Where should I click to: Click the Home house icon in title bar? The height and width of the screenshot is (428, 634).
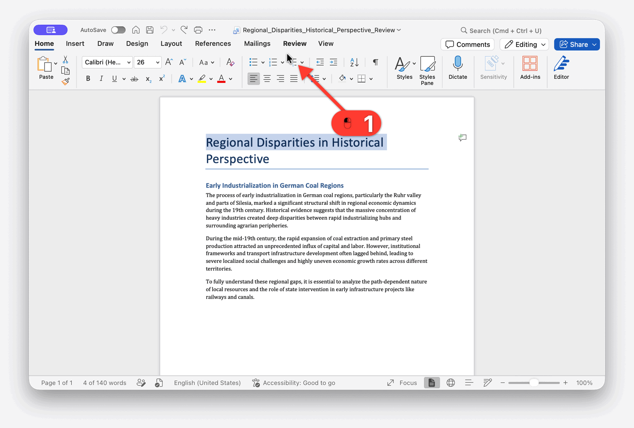[136, 30]
